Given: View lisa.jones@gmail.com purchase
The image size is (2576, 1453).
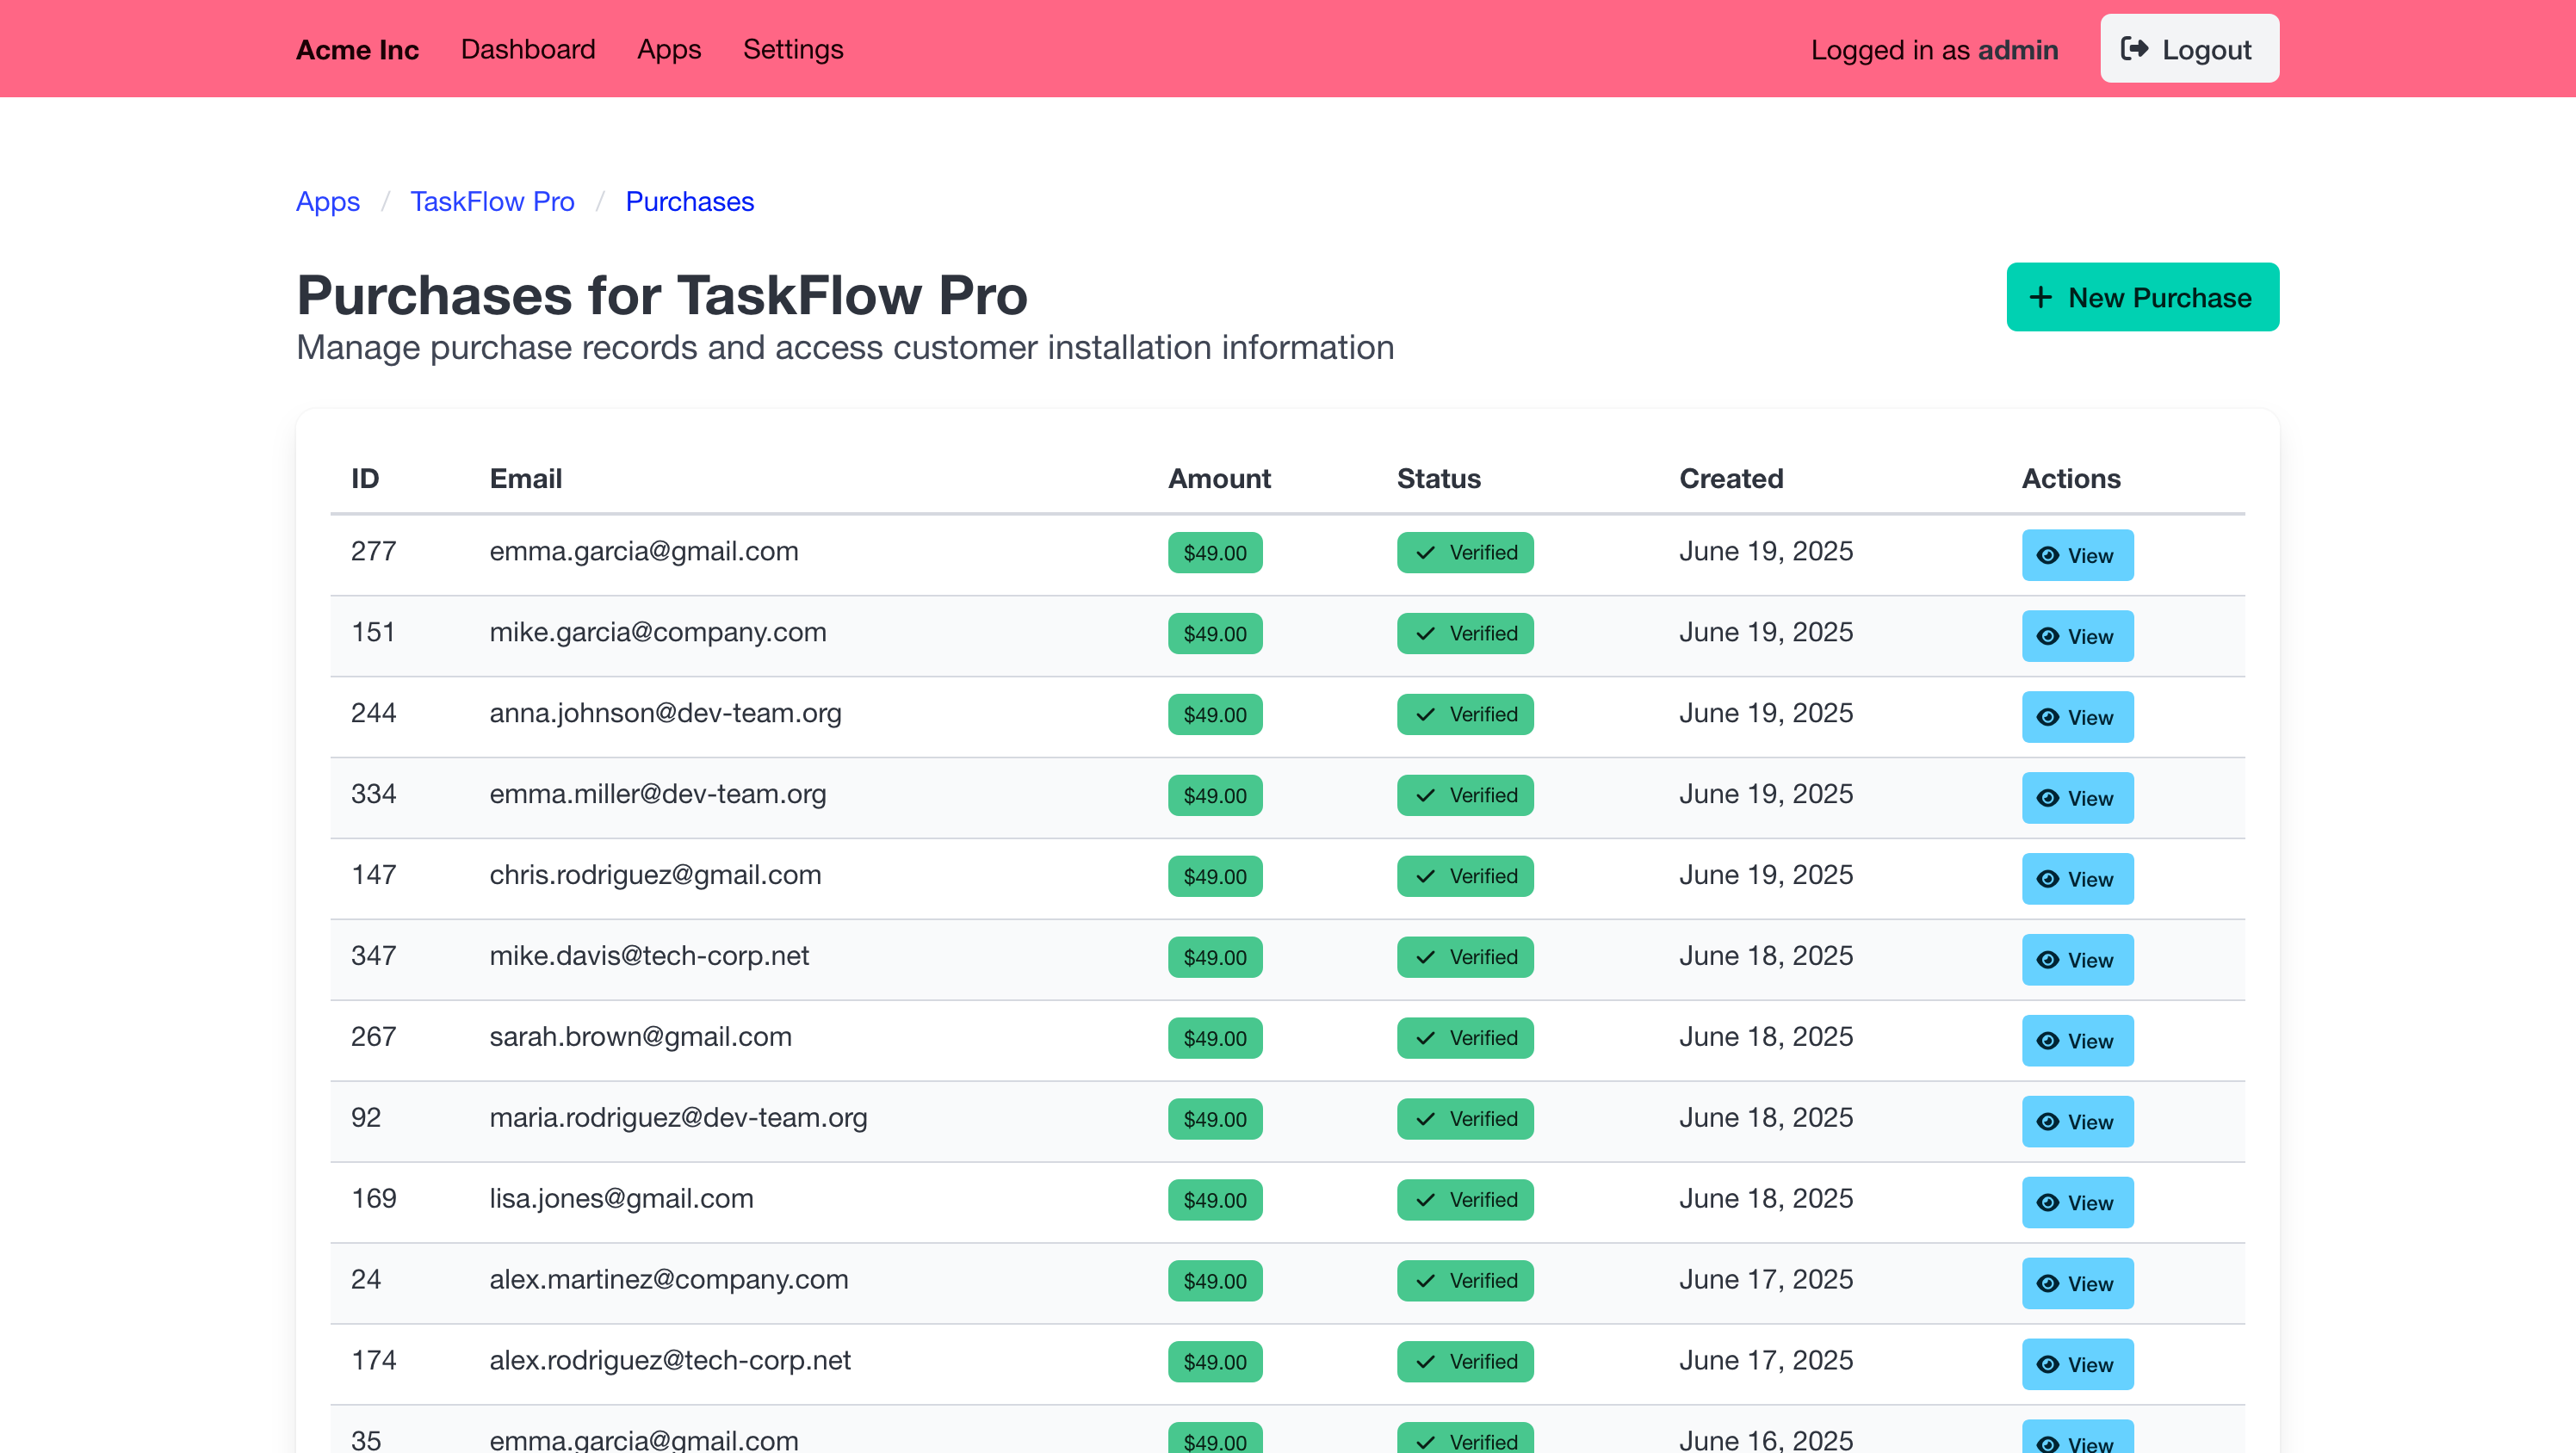Looking at the screenshot, I should click(2077, 1202).
